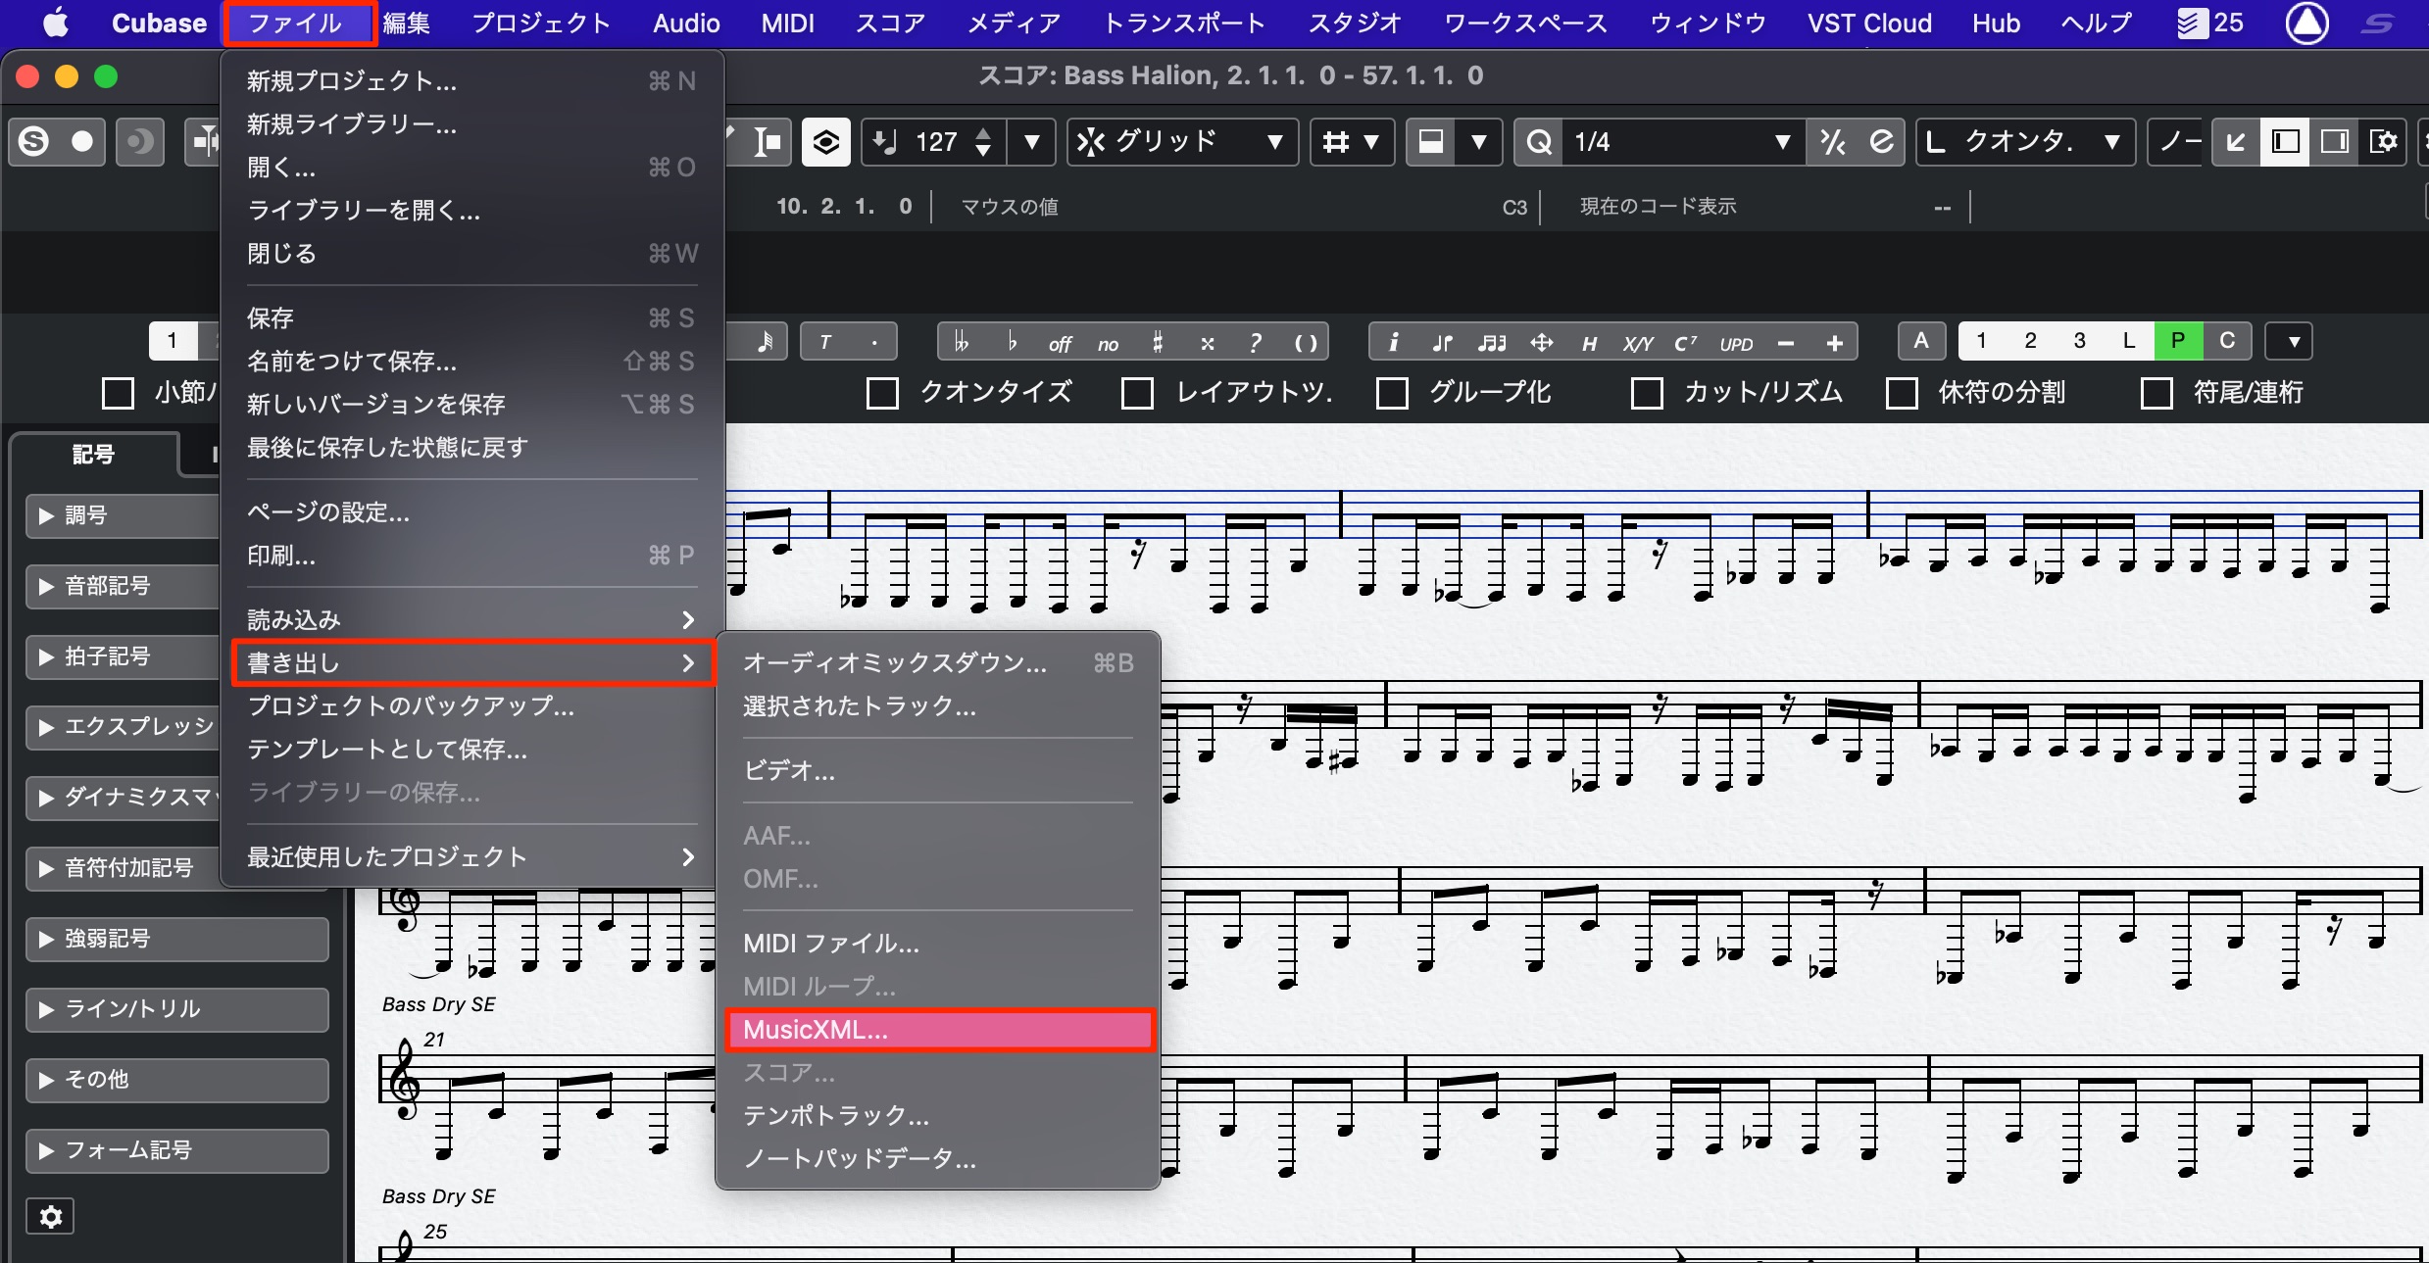2429x1263 pixels.
Task: Click the Apple menu logo
Action: 56,24
